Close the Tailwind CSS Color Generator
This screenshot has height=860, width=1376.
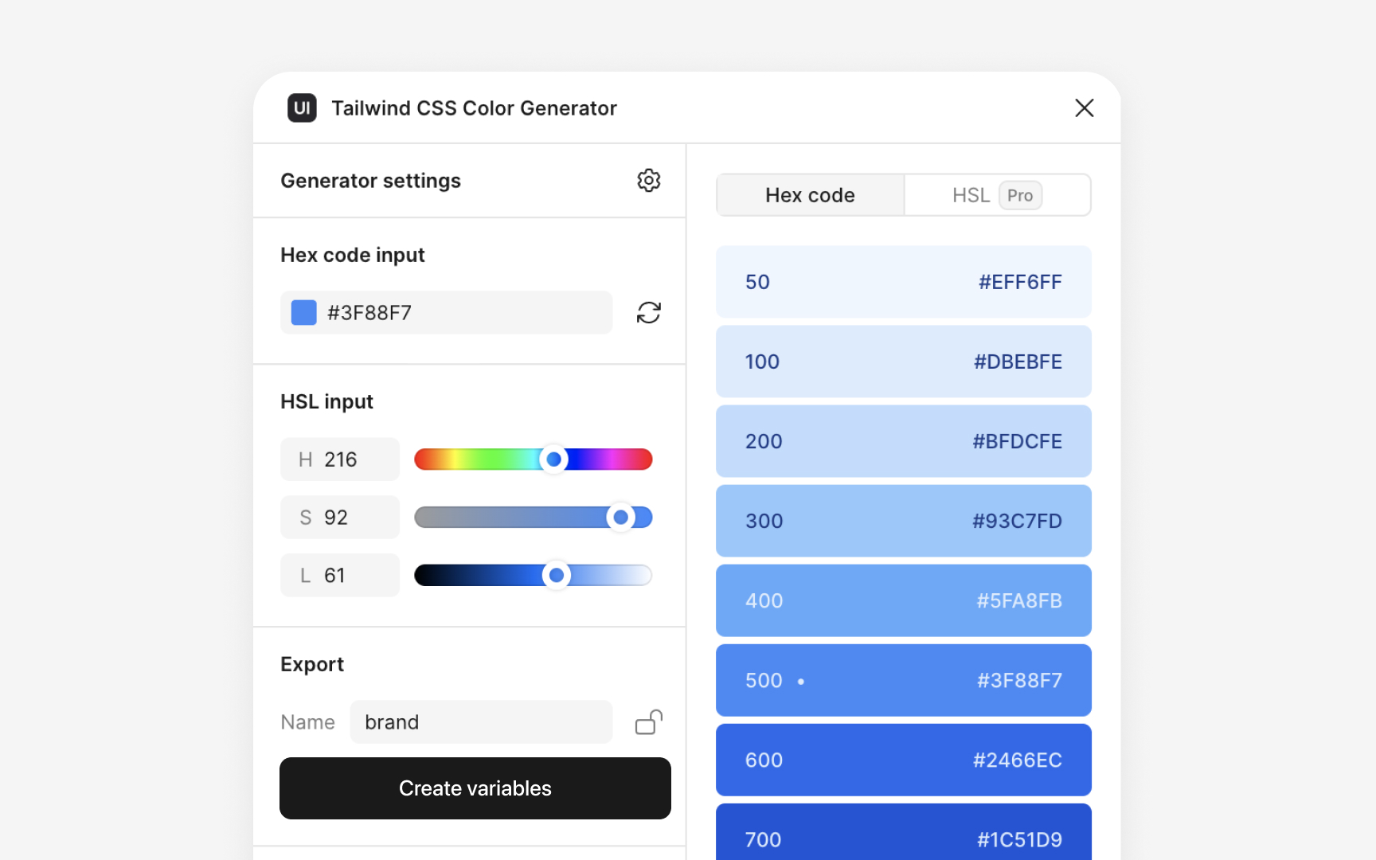tap(1084, 107)
